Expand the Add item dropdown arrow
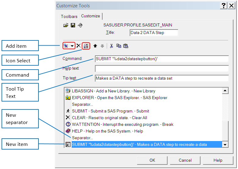This screenshot has height=169, width=238. tap(72, 46)
